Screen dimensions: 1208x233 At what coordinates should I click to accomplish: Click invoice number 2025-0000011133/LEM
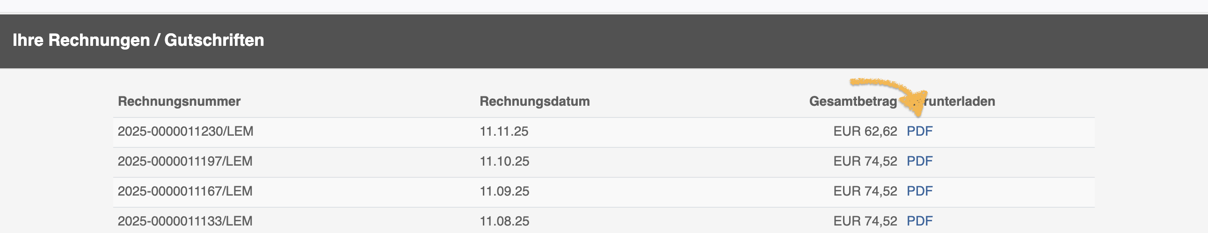coord(185,221)
